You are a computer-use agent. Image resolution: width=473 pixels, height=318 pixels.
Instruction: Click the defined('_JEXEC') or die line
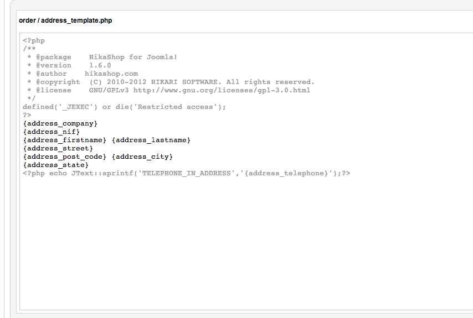(124, 107)
